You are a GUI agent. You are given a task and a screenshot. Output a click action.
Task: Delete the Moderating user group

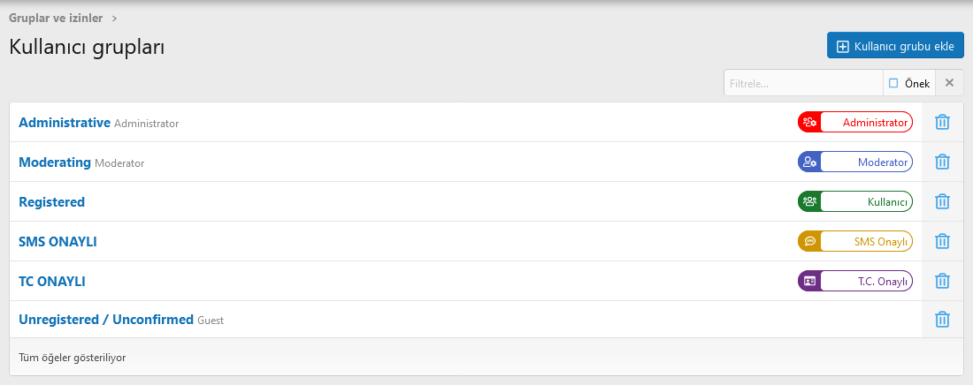[x=943, y=162]
